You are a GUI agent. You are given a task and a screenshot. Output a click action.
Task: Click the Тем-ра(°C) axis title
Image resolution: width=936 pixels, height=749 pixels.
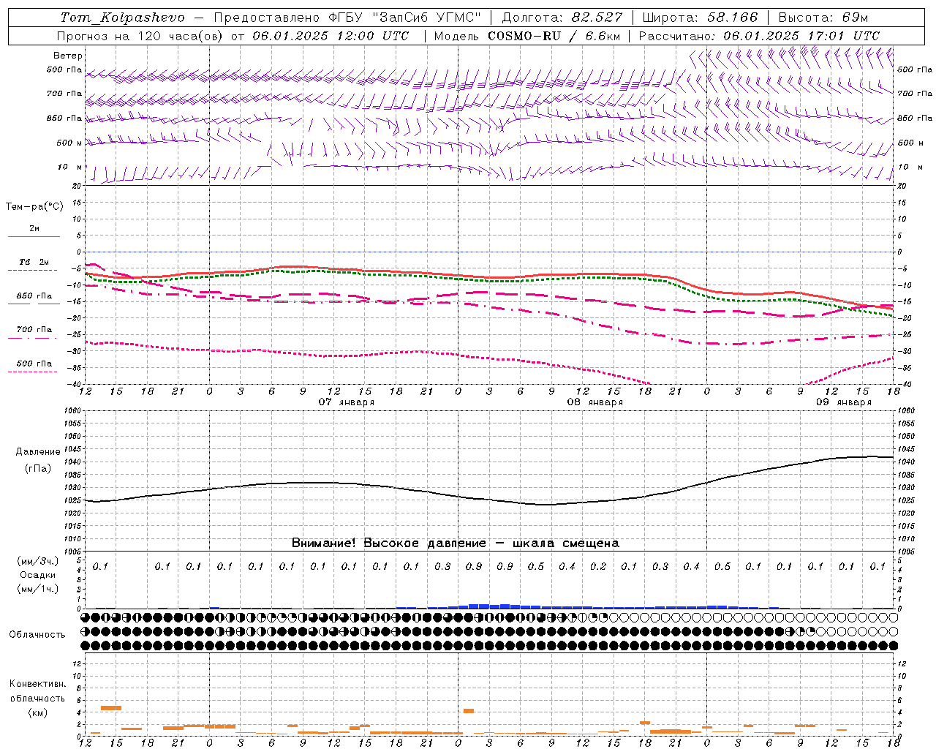pyautogui.click(x=34, y=206)
